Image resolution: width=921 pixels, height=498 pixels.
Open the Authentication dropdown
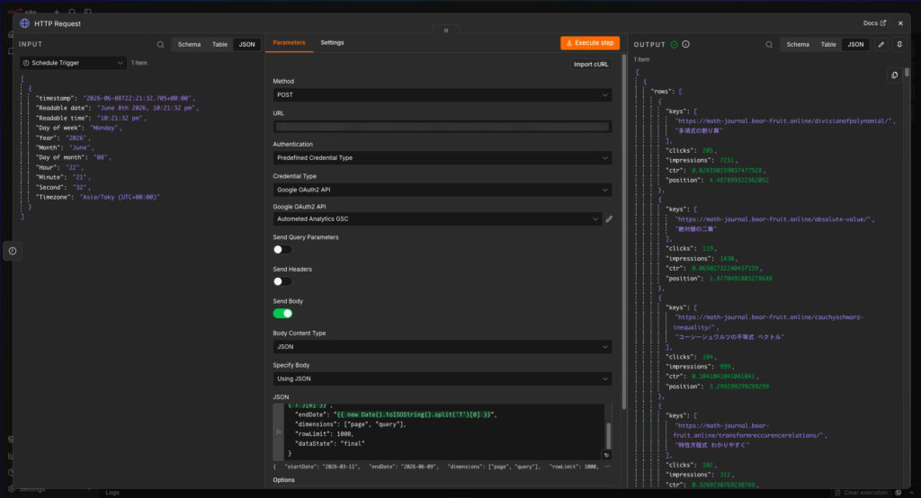[443, 158]
